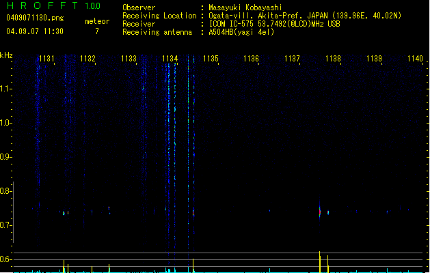Click the yellow power spike below 1135
430x273 pixels.
193,265
